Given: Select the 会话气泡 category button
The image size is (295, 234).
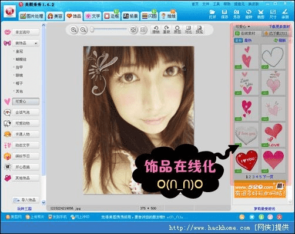Looking at the screenshot, I should (26, 113).
